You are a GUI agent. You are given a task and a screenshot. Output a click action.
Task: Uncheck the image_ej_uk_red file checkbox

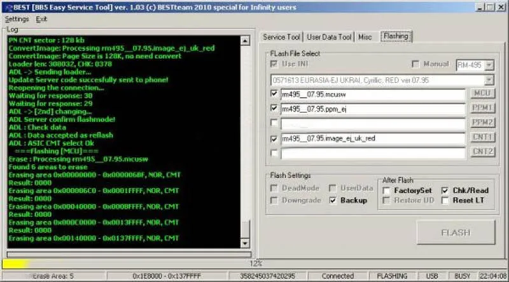click(274, 138)
